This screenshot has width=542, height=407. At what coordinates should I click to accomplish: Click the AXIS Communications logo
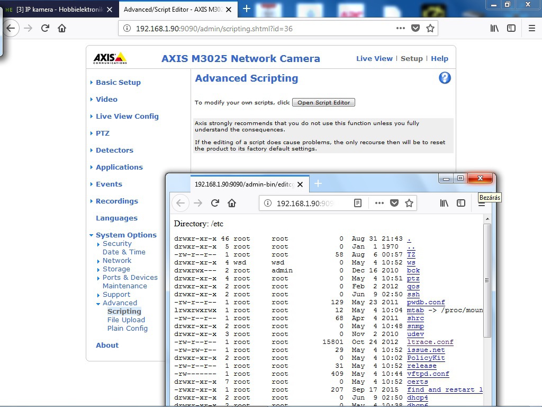point(110,58)
